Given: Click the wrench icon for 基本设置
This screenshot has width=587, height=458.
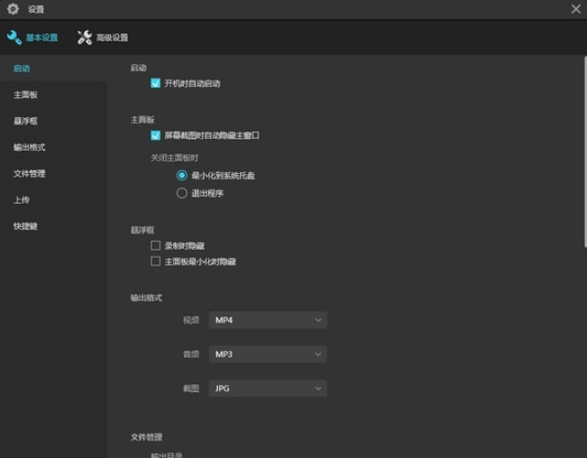Looking at the screenshot, I should tap(14, 38).
